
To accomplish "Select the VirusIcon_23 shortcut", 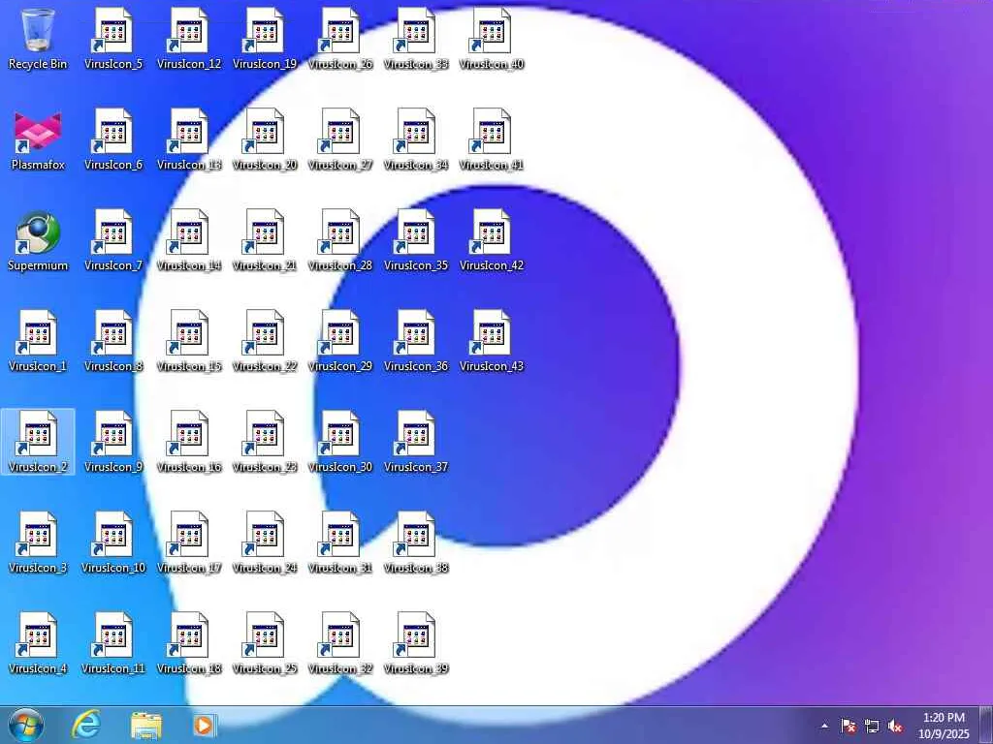I will (x=265, y=442).
